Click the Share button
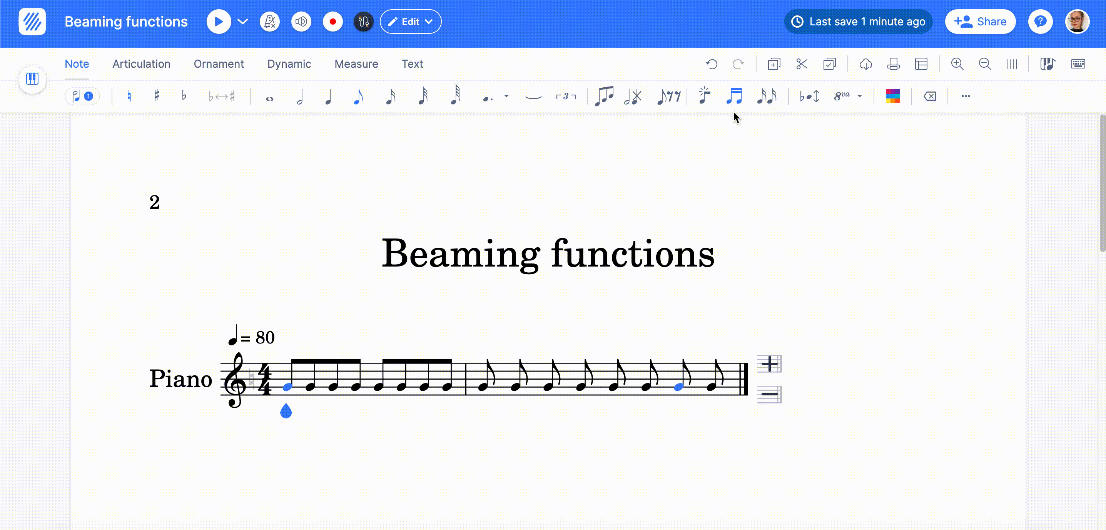The image size is (1106, 530). point(980,22)
